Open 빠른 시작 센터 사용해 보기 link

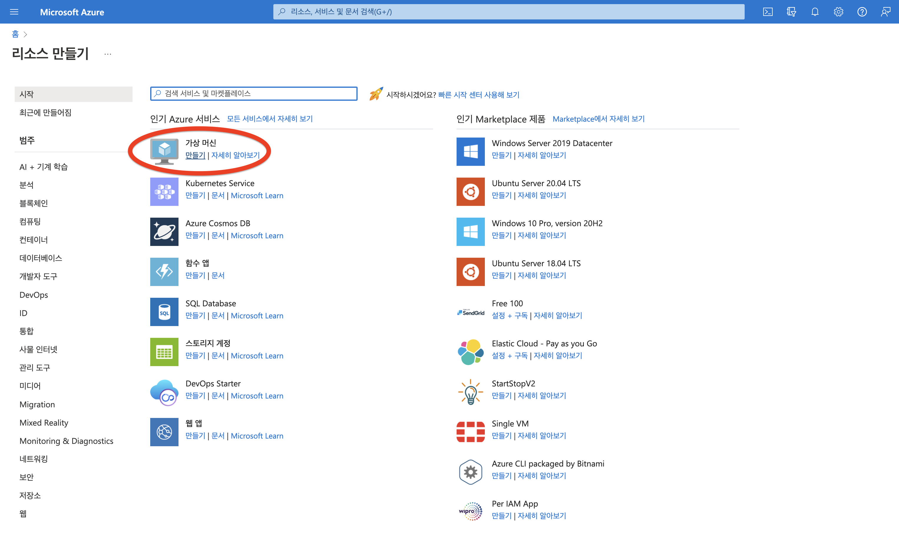pos(479,95)
